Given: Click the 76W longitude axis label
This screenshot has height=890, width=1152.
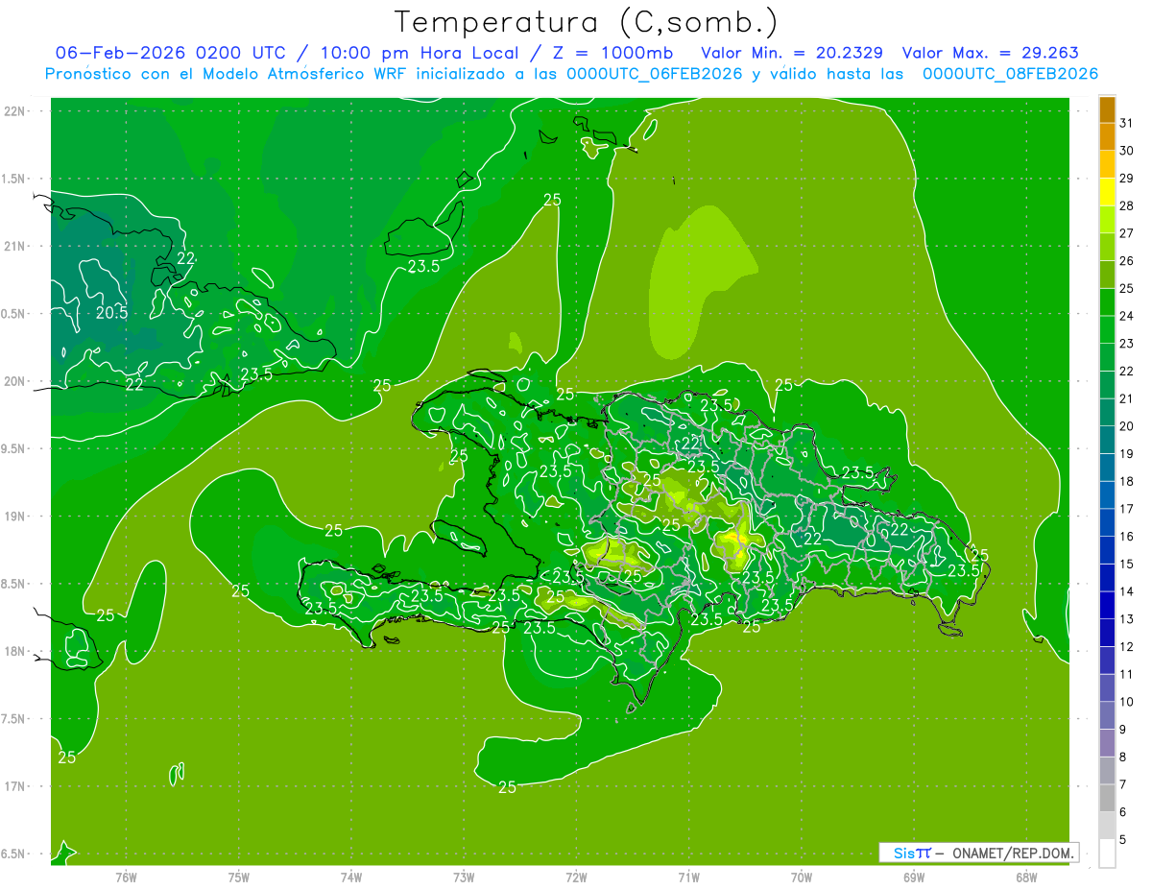Looking at the screenshot, I should (x=126, y=878).
